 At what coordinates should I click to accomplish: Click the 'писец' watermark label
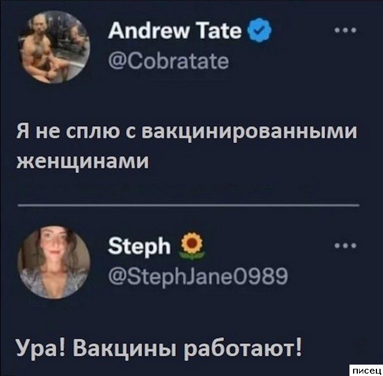[x=366, y=370]
